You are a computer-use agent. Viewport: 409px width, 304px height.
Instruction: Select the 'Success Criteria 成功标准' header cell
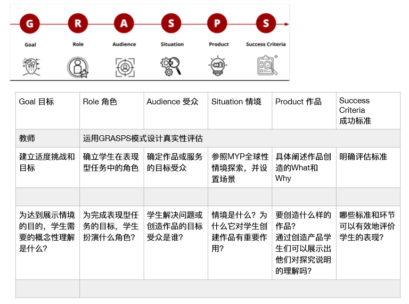tap(369, 111)
